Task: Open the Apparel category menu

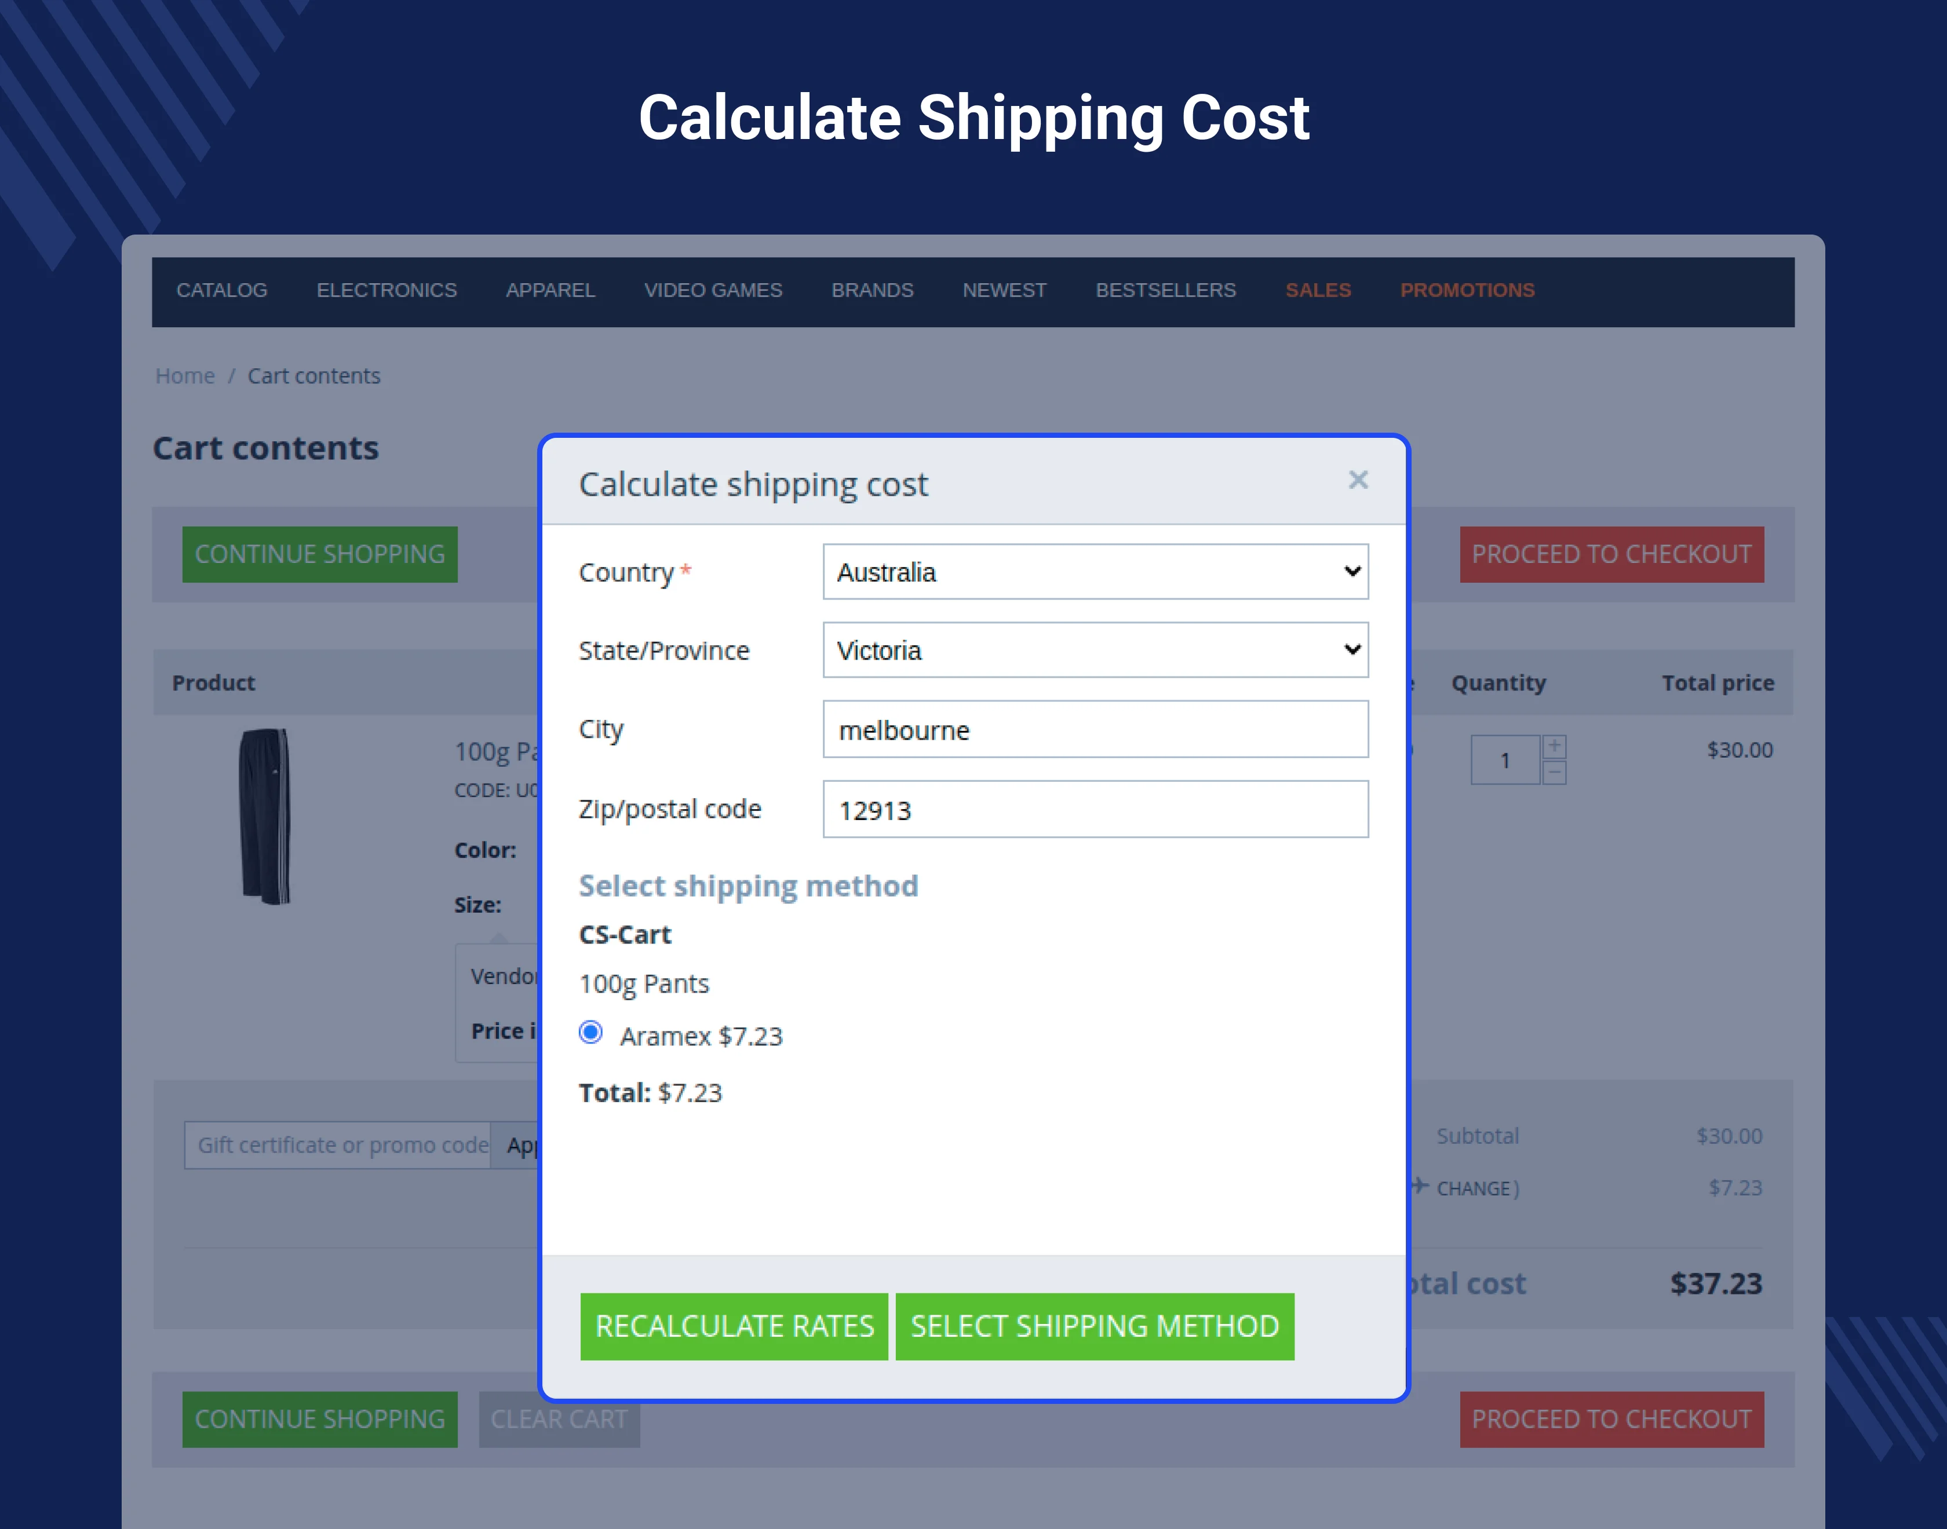Action: click(550, 290)
